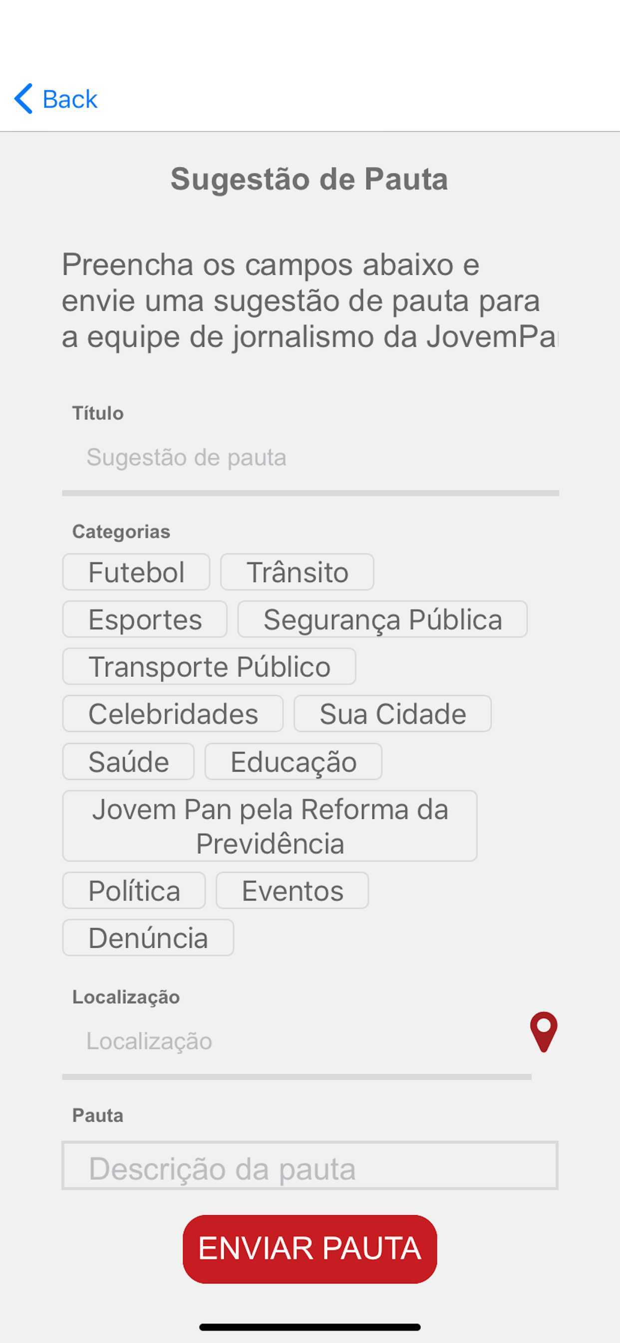This screenshot has width=620, height=1343.
Task: Submit with the ENVIAR PAUTA button
Action: point(310,1249)
